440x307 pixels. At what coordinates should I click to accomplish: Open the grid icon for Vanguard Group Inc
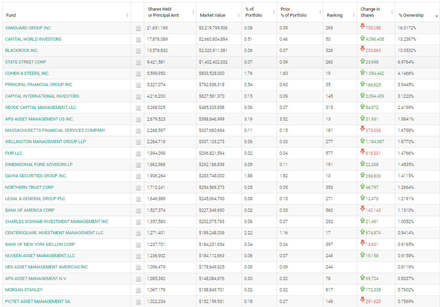(138, 28)
